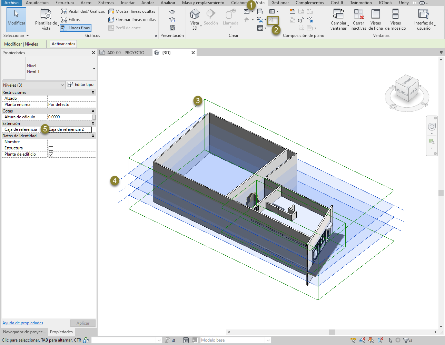The image size is (445, 345).
Task: Collapse the Datos de identidad section
Action: (x=93, y=136)
